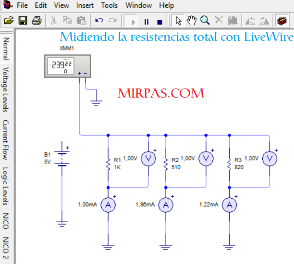Click the rotate left icon
This screenshot has width=294, height=264.
point(250,21)
